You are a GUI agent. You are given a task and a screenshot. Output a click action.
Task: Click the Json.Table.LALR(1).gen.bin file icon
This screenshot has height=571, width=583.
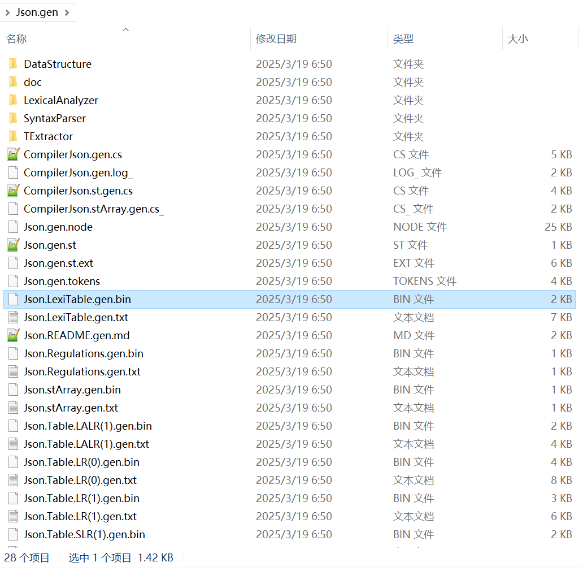[x=13, y=426]
